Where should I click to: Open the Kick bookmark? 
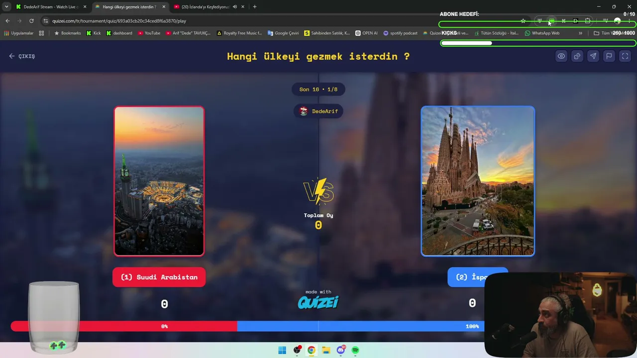[x=94, y=33]
